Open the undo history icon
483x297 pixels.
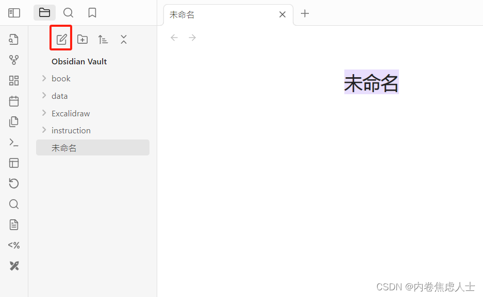[14, 183]
